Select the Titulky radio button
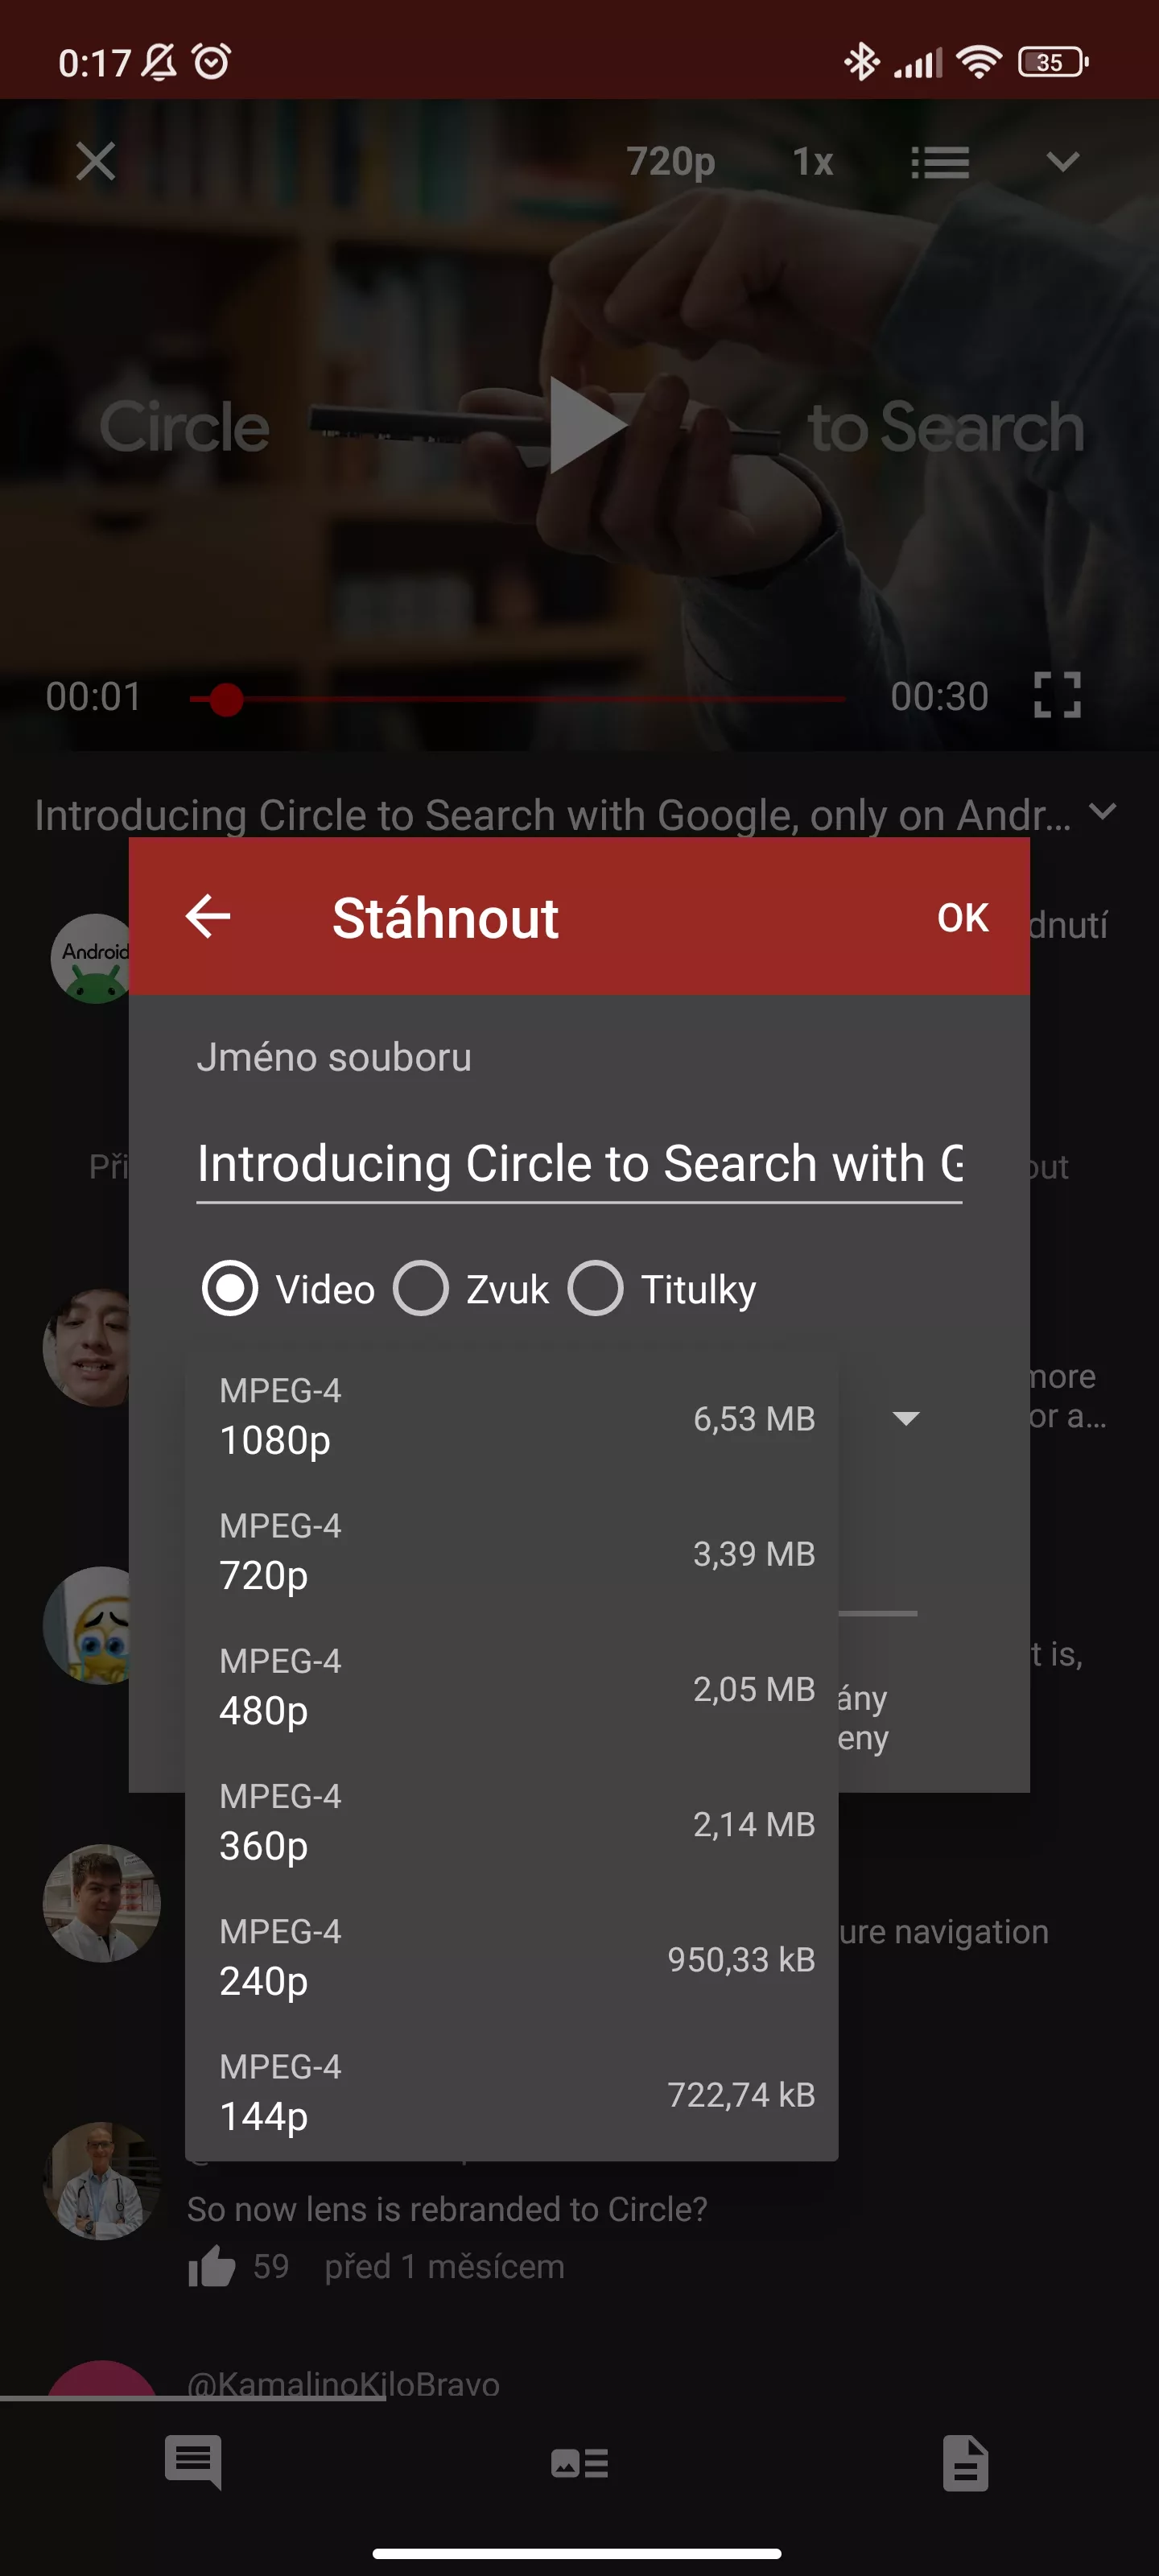The width and height of the screenshot is (1159, 2576). [x=596, y=1289]
